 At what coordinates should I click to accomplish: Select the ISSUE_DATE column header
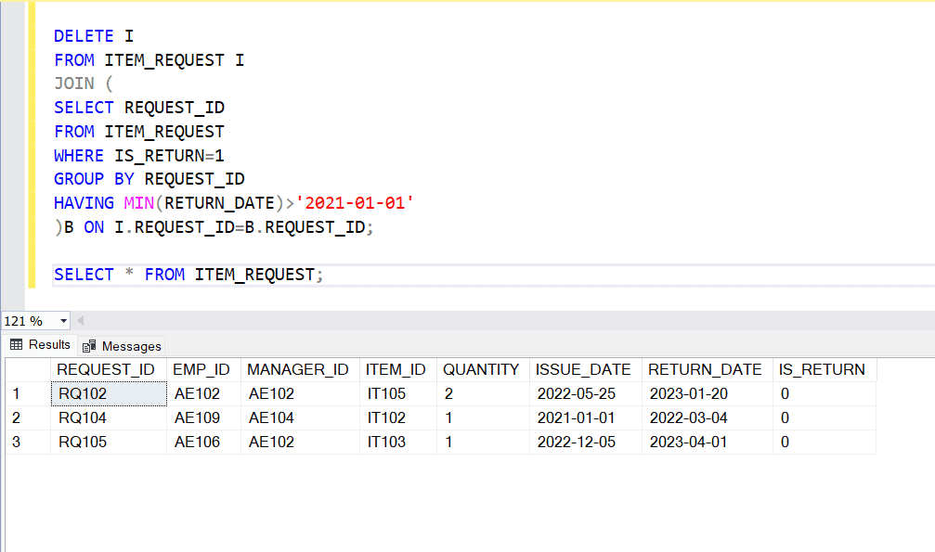pos(583,369)
